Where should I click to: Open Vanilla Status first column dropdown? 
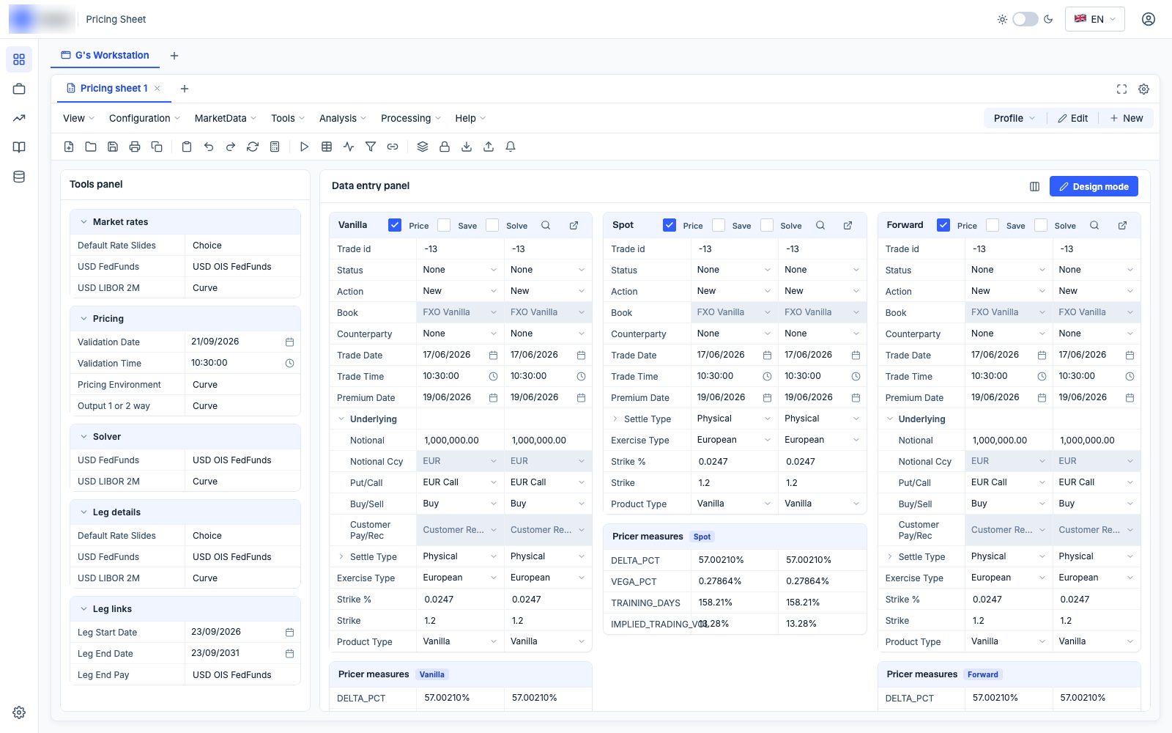pyautogui.click(x=460, y=270)
